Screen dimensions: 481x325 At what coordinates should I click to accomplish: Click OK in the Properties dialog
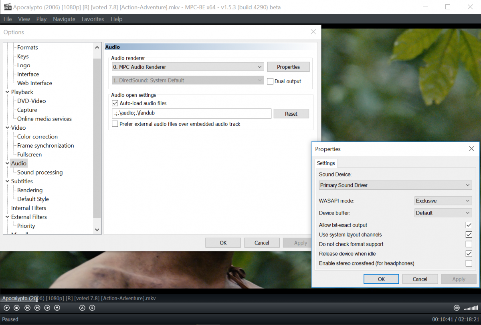[x=381, y=279]
